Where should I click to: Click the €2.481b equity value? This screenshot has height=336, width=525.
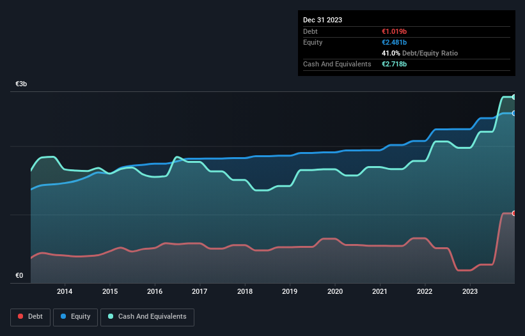394,42
